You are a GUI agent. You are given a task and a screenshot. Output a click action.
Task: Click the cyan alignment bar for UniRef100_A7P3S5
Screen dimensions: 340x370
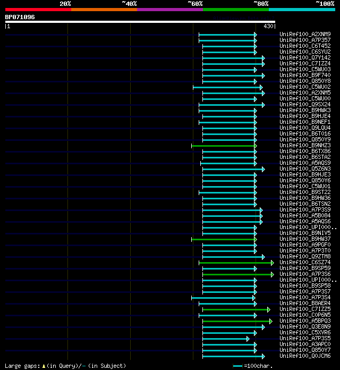(226, 339)
